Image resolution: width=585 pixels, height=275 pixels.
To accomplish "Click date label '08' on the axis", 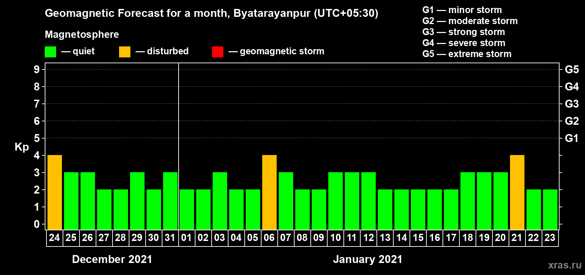I will (x=302, y=238).
